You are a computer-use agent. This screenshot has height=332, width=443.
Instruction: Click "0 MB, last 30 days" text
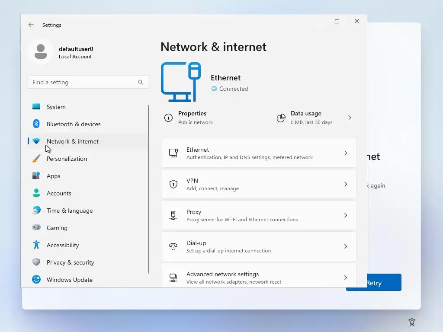click(x=311, y=122)
